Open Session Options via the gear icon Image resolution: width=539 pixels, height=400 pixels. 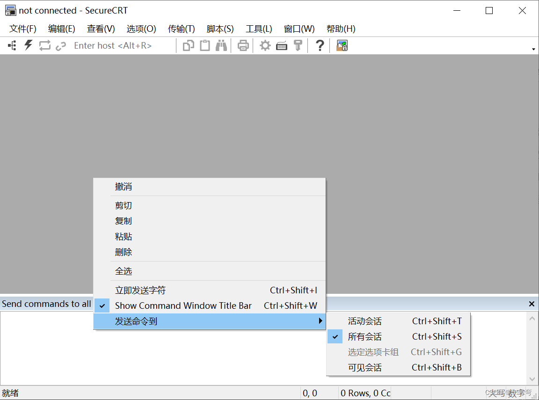click(265, 45)
